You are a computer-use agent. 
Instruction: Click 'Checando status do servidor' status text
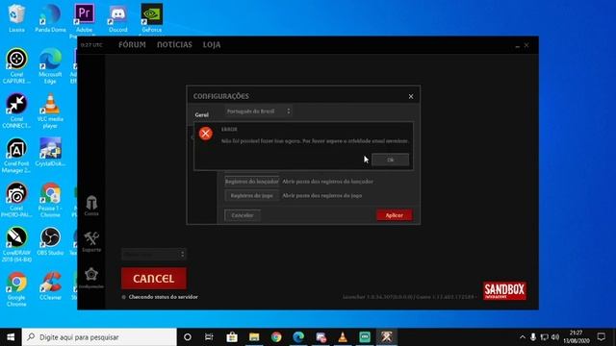tap(164, 297)
